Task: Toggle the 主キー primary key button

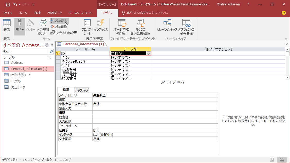Action: coord(20,26)
